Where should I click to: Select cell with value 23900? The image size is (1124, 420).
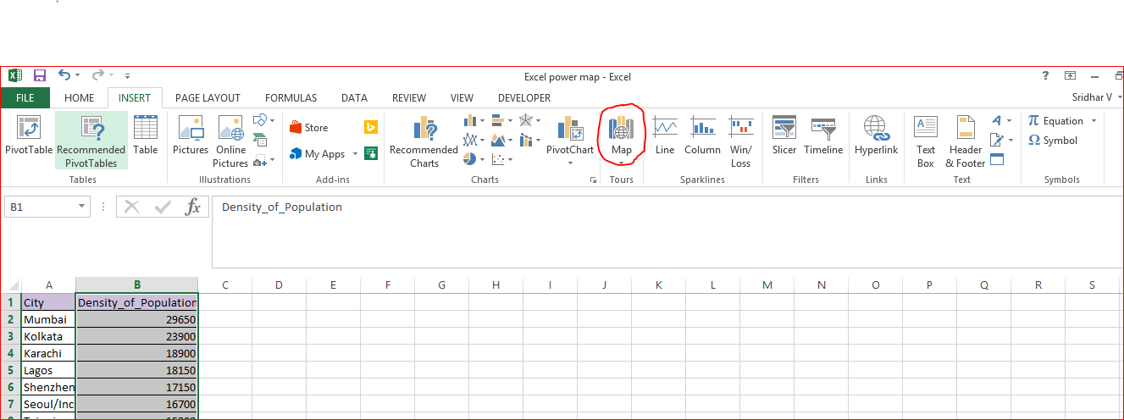click(x=137, y=336)
